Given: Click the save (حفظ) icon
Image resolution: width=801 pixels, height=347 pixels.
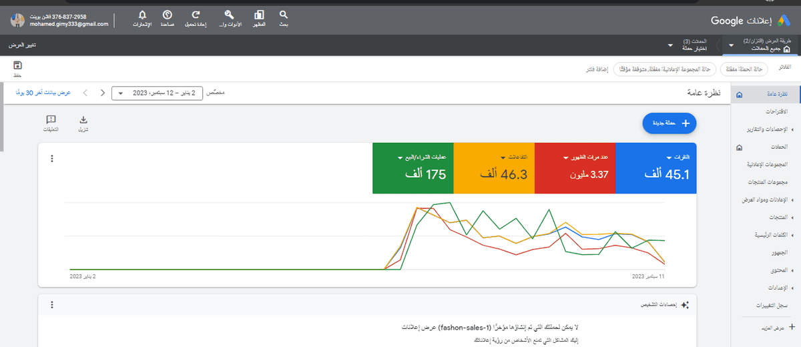Looking at the screenshot, I should tap(17, 66).
